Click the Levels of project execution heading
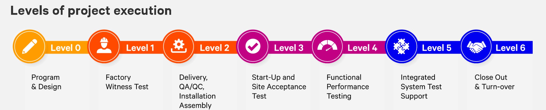The image size is (546, 110). (91, 11)
